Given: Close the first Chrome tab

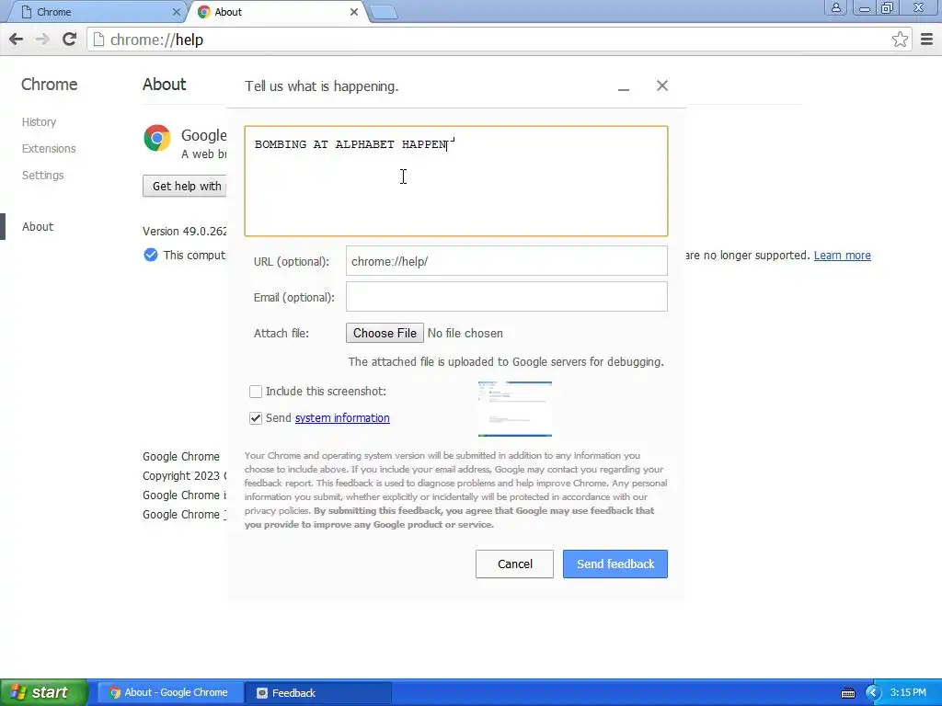Looking at the screenshot, I should (176, 12).
